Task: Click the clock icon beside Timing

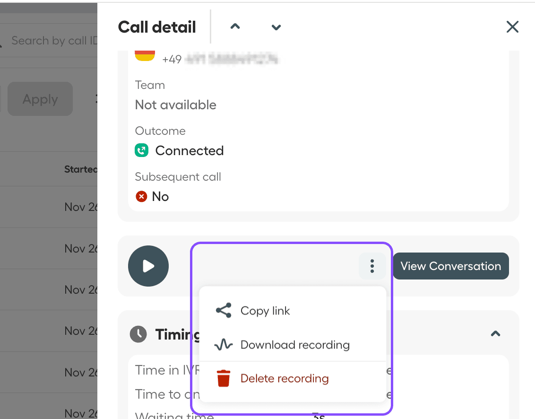Action: (138, 334)
